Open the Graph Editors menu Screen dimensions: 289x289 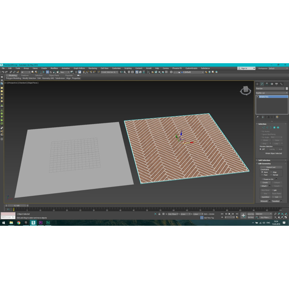(x=79, y=68)
